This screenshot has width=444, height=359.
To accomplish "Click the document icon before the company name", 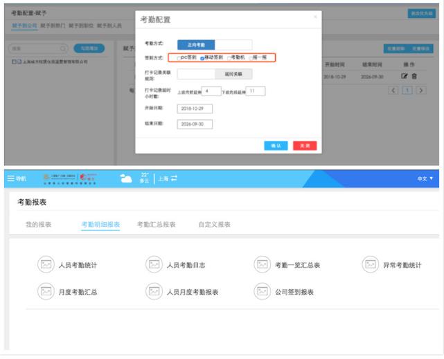I will 19,62.
